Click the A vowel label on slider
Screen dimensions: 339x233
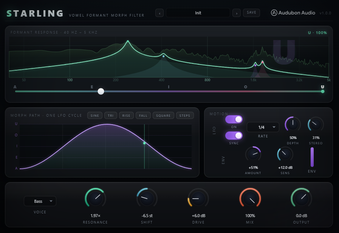pos(15,87)
